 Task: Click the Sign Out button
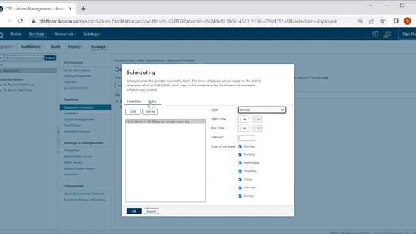tap(408, 34)
